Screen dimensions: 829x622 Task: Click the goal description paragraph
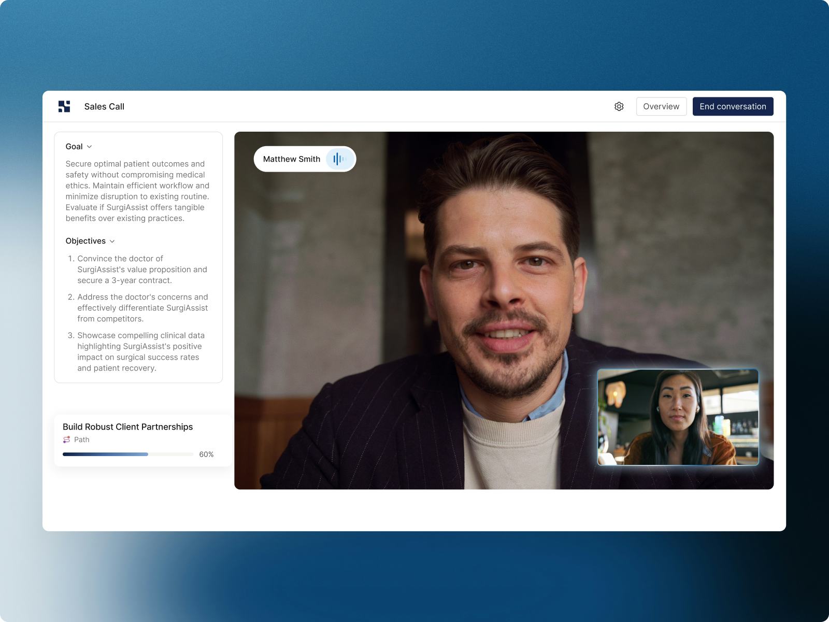tap(137, 191)
